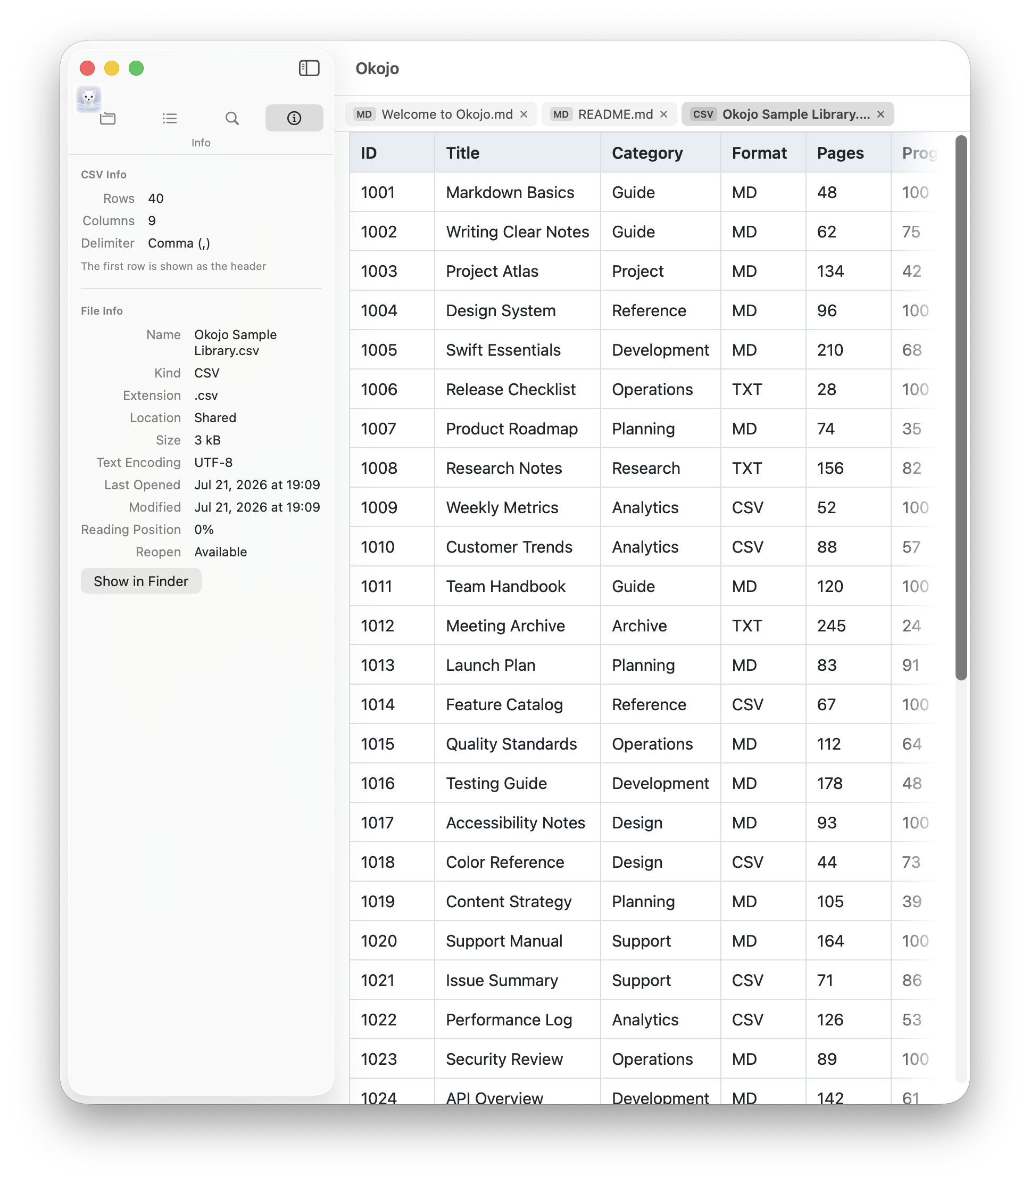
Task: Click the 'Shared' location value
Action: 215,417
